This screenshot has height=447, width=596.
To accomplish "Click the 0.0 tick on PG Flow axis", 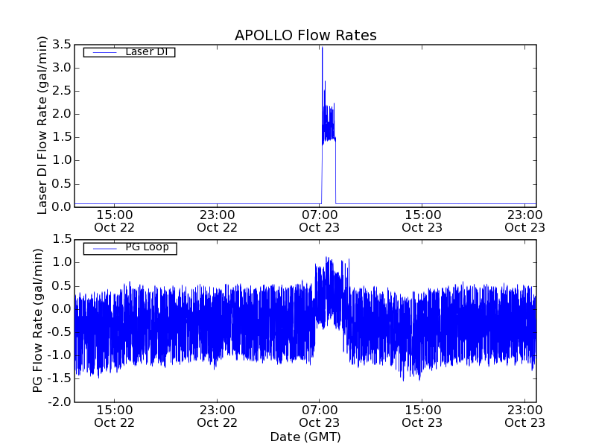I will click(62, 309).
